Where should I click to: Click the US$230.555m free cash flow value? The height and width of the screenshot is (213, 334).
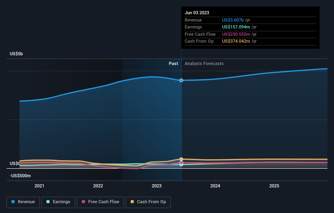click(x=236, y=34)
